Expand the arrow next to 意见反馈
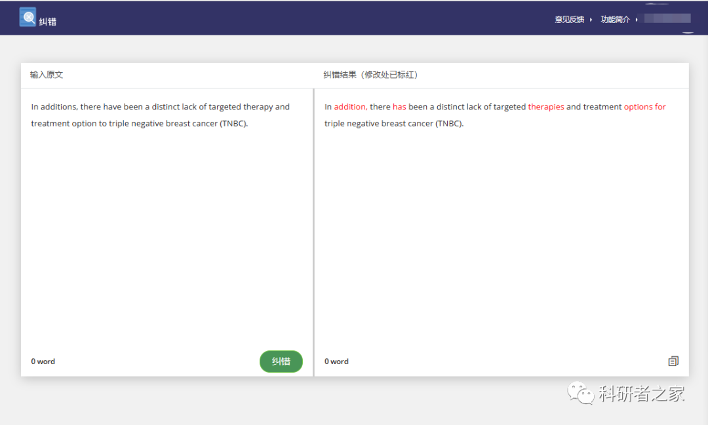The width and height of the screenshot is (708, 425). [x=591, y=20]
